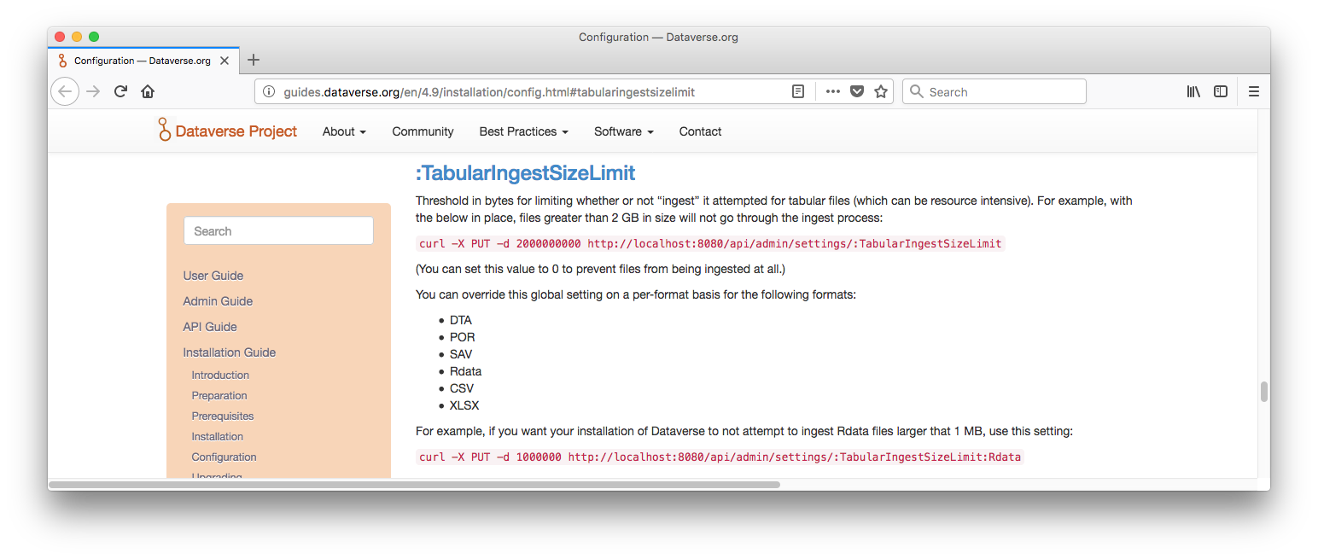Screen dimensions: 1318x559
Task: Expand the Software dropdown menu
Action: point(624,131)
